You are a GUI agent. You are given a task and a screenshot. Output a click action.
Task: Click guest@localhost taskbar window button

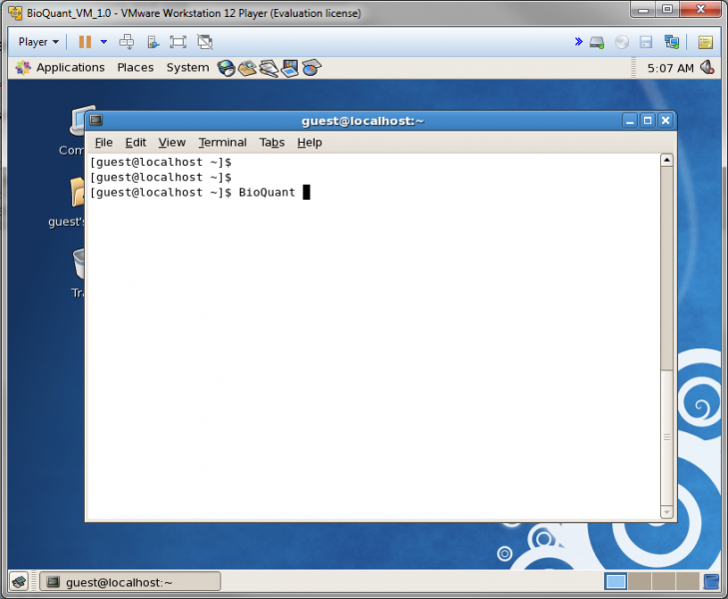pyautogui.click(x=130, y=581)
